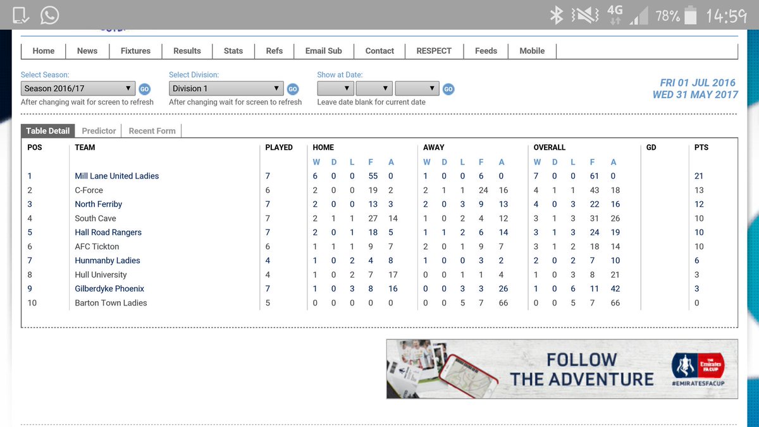Image resolution: width=759 pixels, height=427 pixels.
Task: Click the PTS column header
Action: point(701,147)
